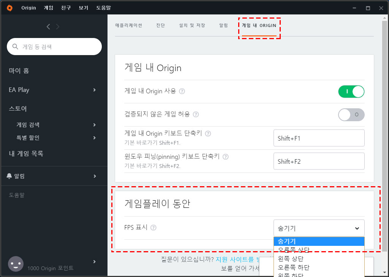
Task: Open help icon for FPS 표시
Action: (x=153, y=228)
